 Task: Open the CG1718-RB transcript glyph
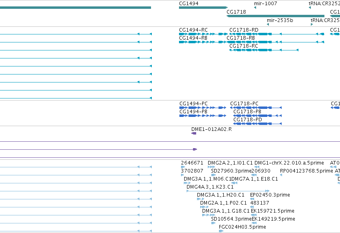tap(275, 42)
